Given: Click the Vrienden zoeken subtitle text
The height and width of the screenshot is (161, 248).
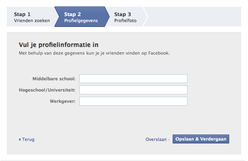Looking at the screenshot, I should tap(32, 20).
